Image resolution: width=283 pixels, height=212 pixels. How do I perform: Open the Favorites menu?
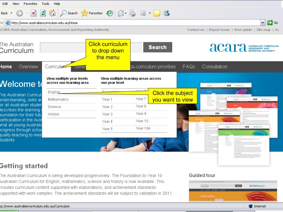tap(30, 4)
